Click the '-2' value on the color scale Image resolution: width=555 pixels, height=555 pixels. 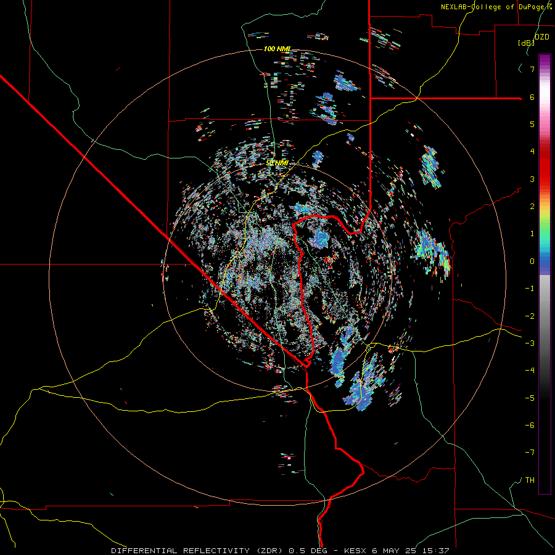pyautogui.click(x=530, y=316)
